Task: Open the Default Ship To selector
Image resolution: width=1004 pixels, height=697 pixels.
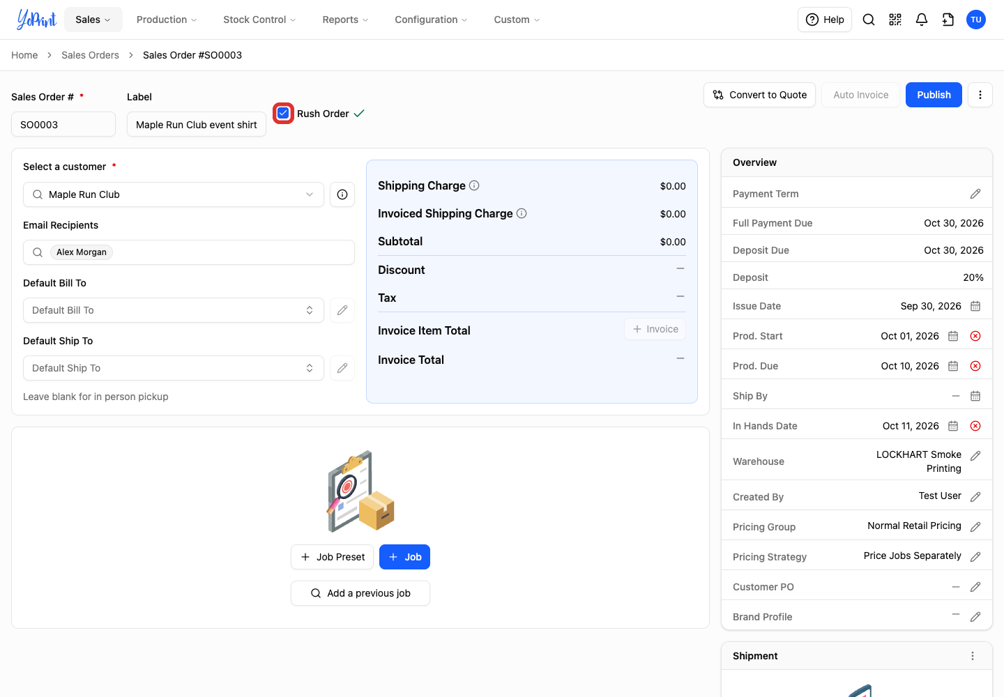Action: (174, 368)
